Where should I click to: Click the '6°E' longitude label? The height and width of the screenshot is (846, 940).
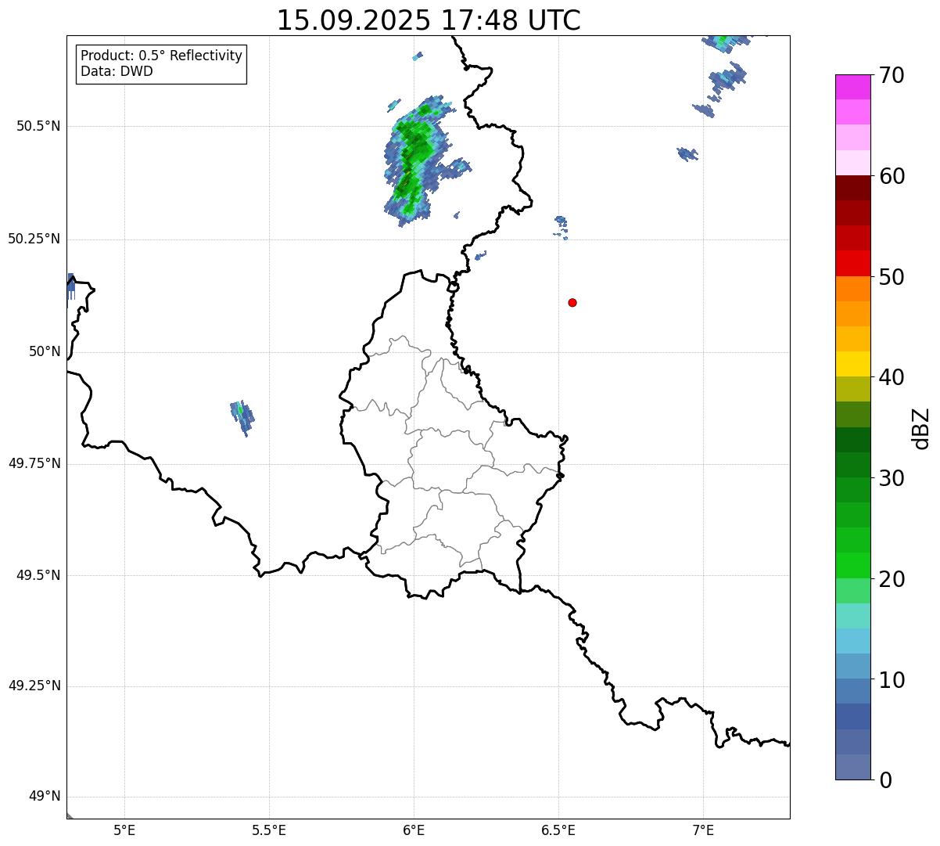click(x=414, y=830)
